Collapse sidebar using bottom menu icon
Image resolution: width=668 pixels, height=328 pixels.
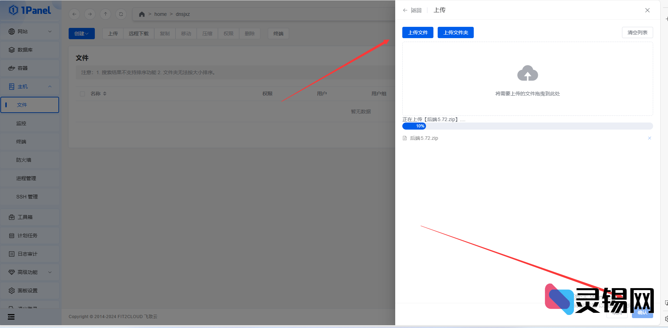click(11, 317)
